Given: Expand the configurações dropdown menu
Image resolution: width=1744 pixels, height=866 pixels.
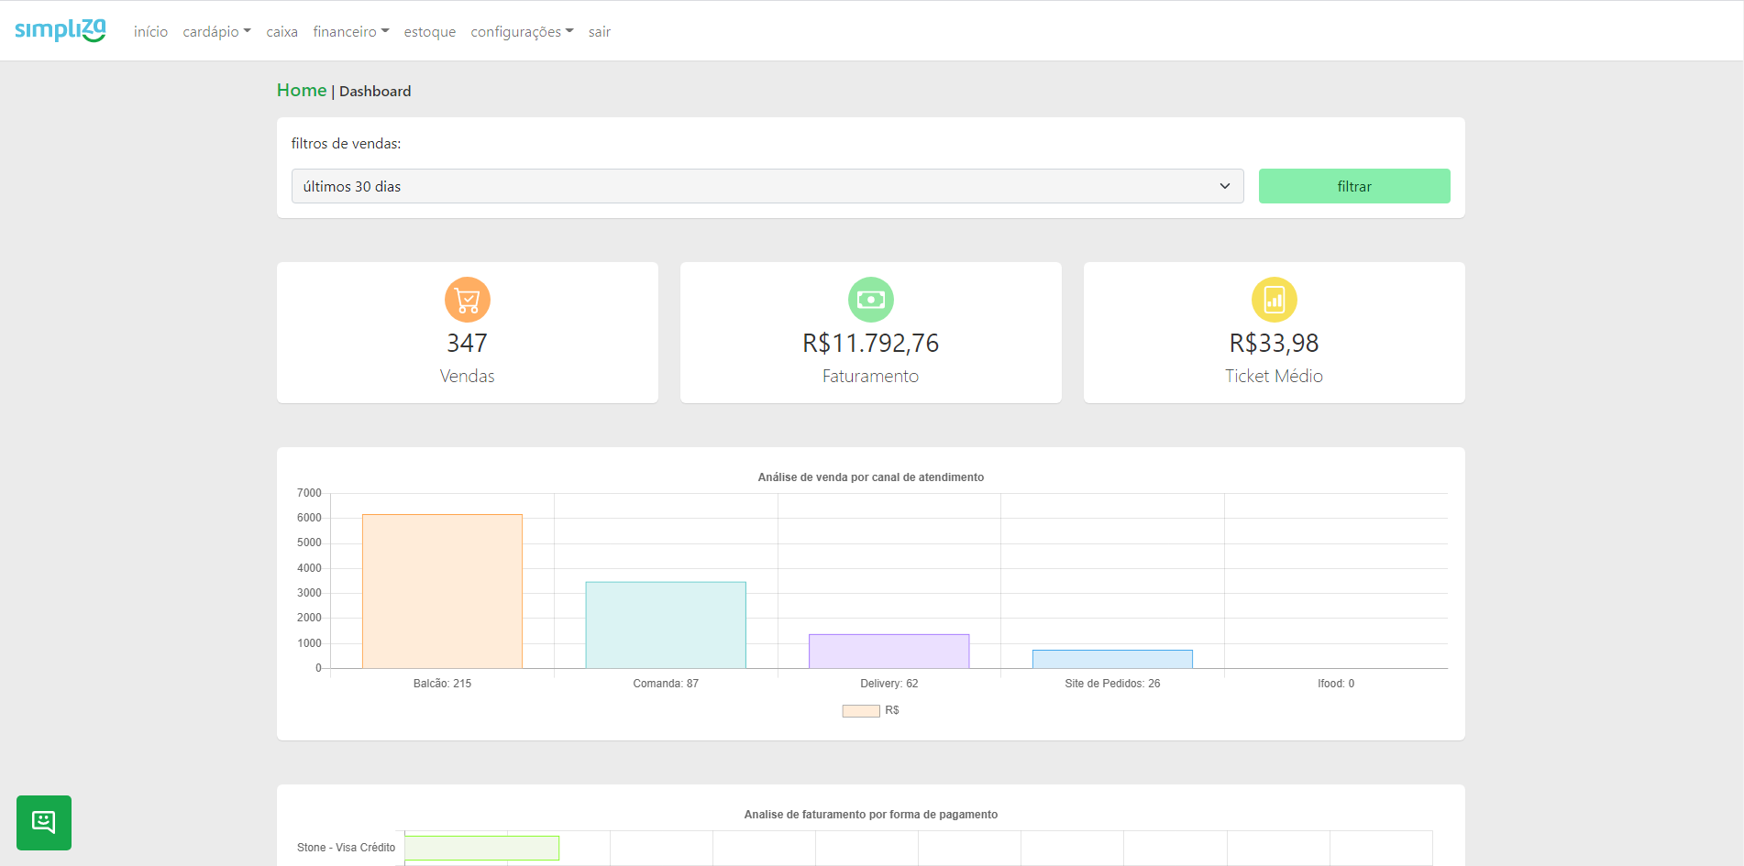Looking at the screenshot, I should pos(522,31).
